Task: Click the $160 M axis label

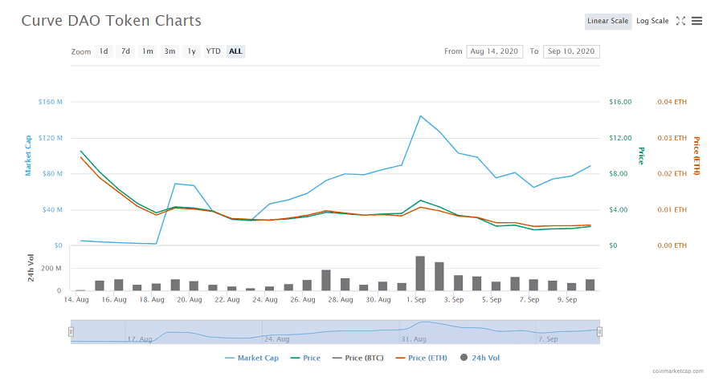Action: pyautogui.click(x=51, y=102)
